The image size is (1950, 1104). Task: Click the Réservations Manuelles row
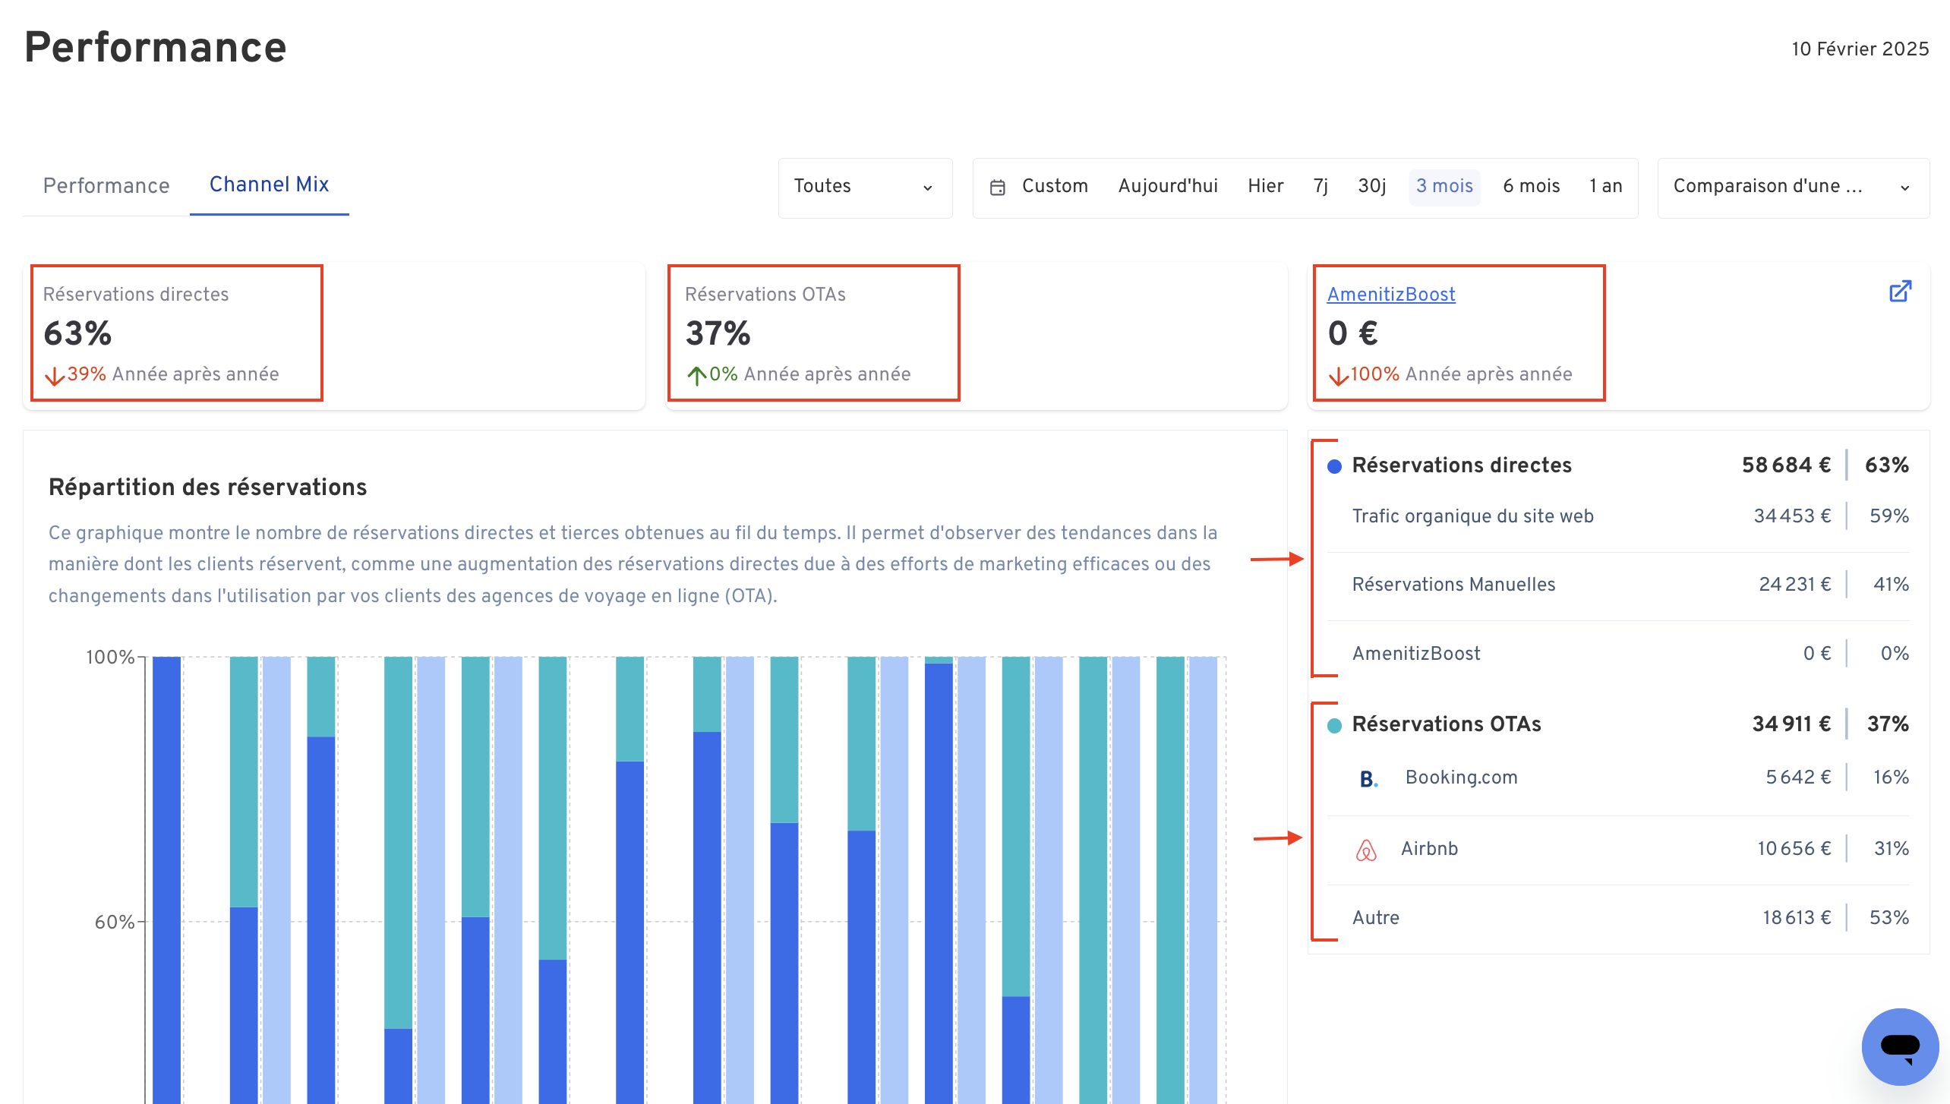pos(1617,585)
